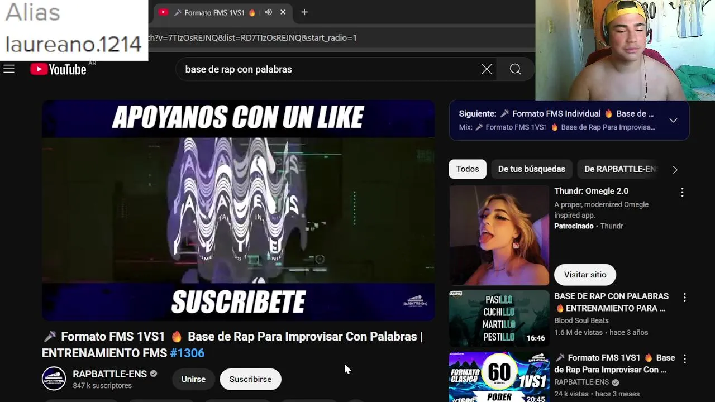Image resolution: width=715 pixels, height=402 pixels.
Task: Click RAPBATTLE-ENS channel under third video
Action: (581, 382)
